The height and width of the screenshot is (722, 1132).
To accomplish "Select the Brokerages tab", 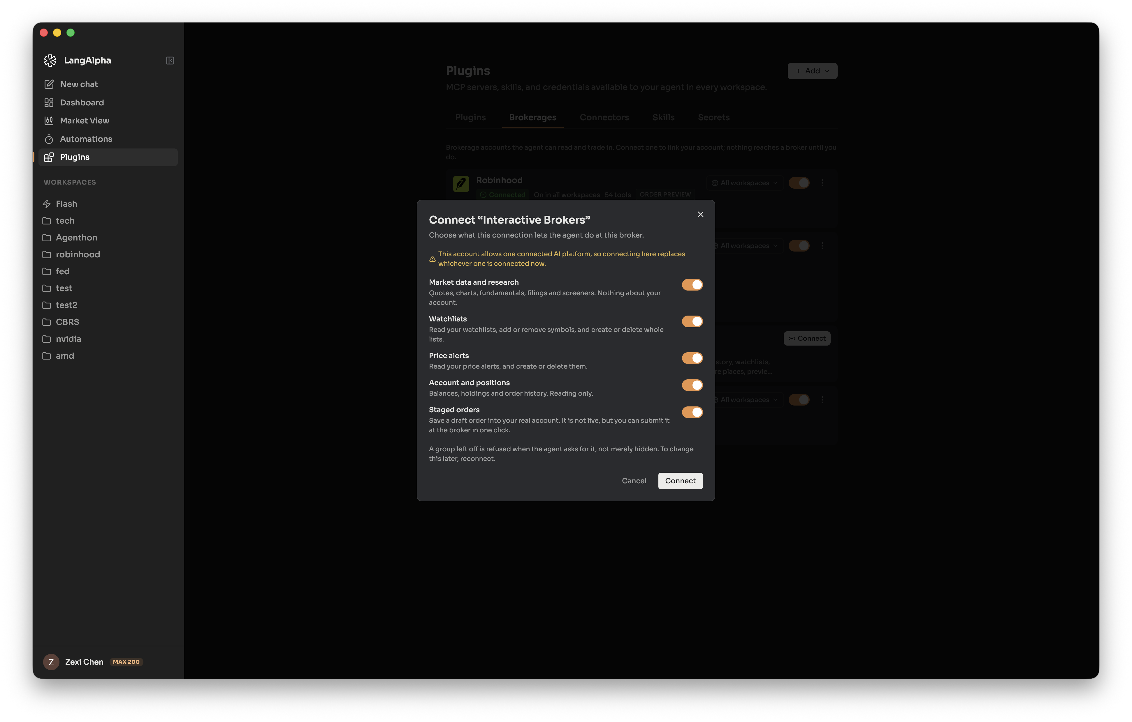I will (x=532, y=117).
